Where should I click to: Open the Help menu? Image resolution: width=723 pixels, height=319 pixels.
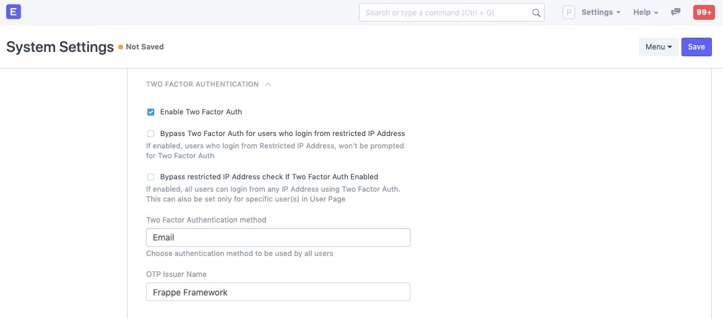click(x=645, y=12)
